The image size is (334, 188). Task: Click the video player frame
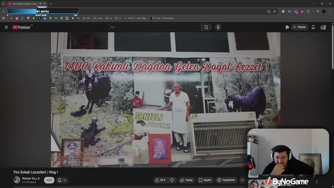[165, 100]
